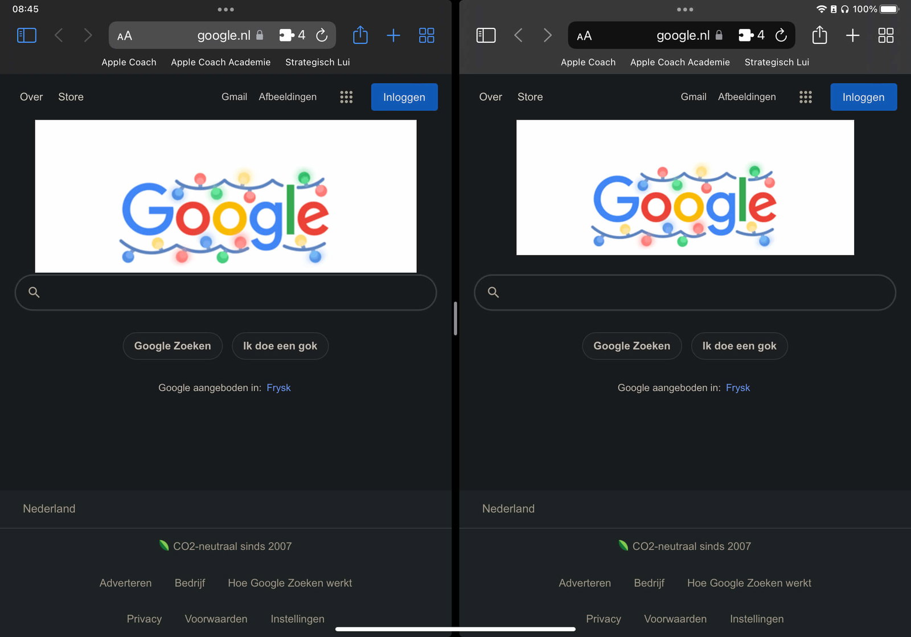Click Google Zoeken in left window

[173, 346]
